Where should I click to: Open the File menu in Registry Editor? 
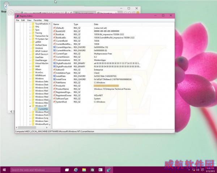pyautogui.click(x=17, y=20)
